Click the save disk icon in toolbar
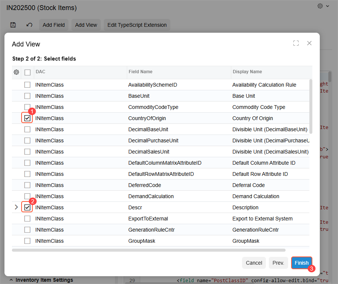 point(13,25)
